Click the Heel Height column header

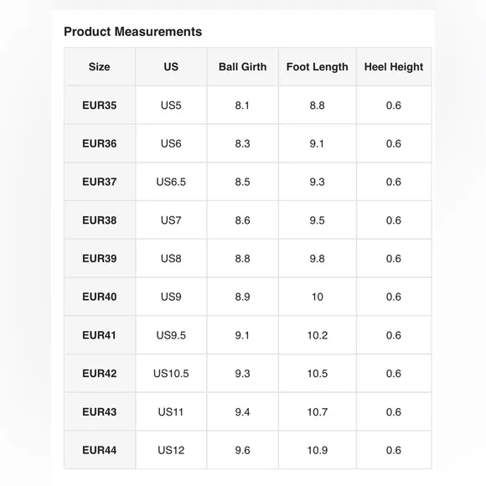pyautogui.click(x=394, y=67)
